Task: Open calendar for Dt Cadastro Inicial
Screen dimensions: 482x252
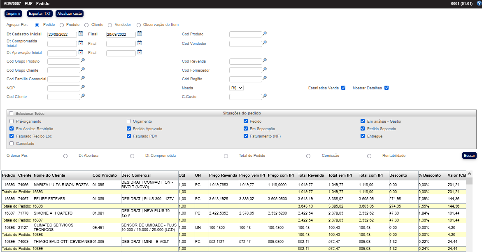Action: tap(81, 34)
